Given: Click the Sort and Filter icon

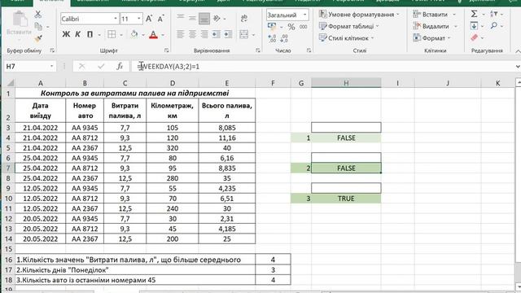Looking at the screenshot, I should point(494,14).
